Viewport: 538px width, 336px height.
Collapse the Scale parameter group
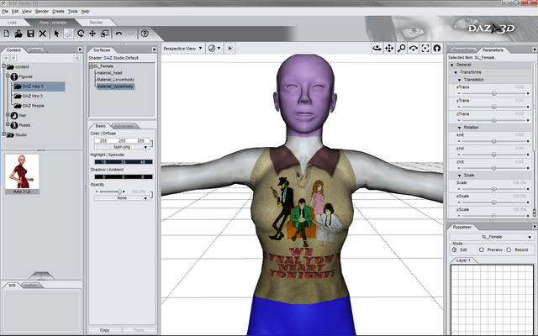460,176
